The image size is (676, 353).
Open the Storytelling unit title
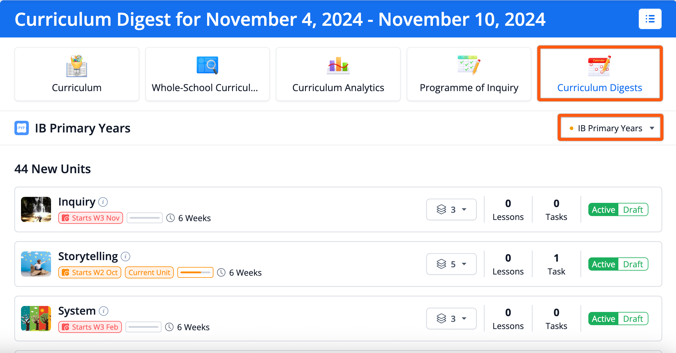click(88, 257)
